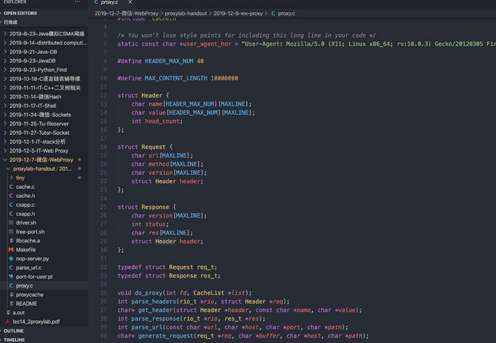Click the Makefile orange M icon
496x343 pixels.
(11, 249)
